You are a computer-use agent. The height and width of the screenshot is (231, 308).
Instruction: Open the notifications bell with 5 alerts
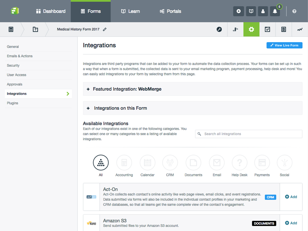click(x=275, y=11)
